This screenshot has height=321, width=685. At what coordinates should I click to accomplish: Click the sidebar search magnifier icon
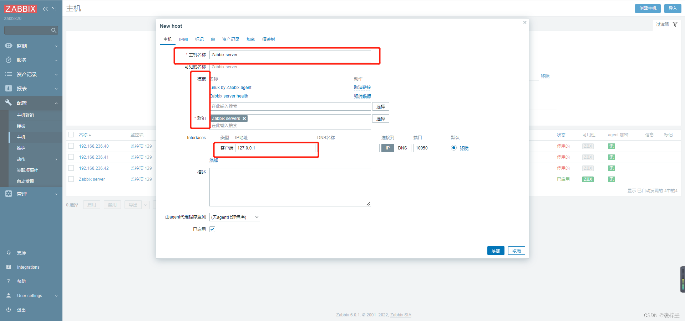click(x=54, y=30)
